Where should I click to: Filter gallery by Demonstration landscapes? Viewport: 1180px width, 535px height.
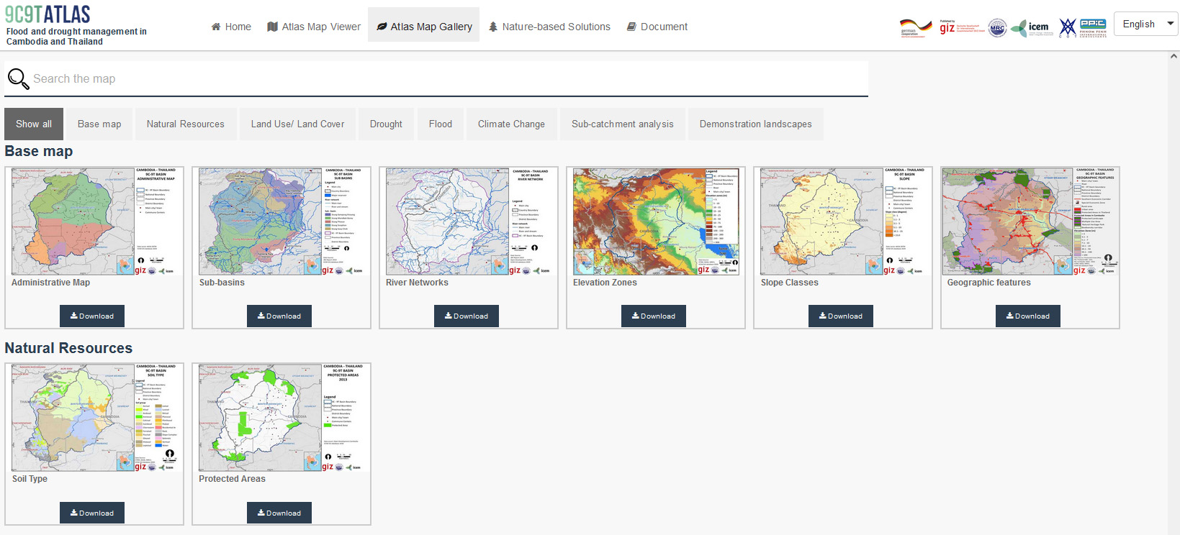point(755,124)
